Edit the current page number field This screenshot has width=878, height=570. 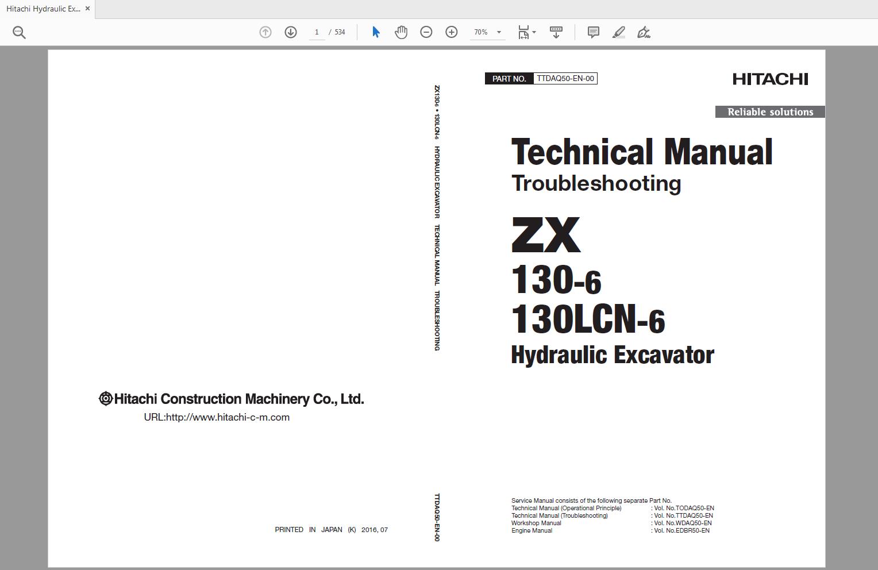(317, 32)
